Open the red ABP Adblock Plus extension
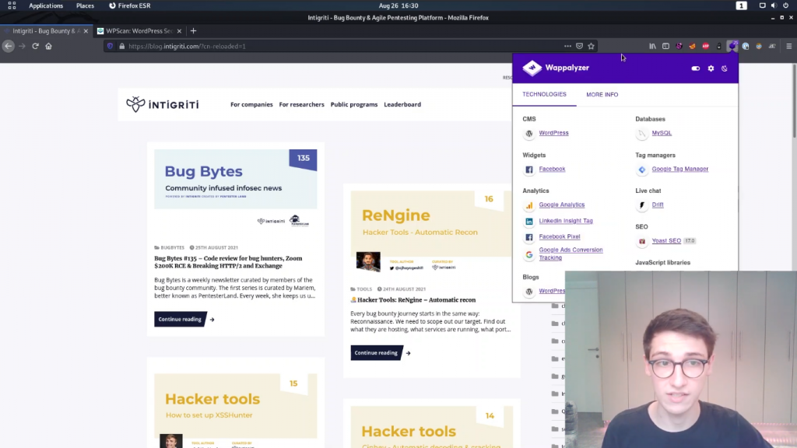Image resolution: width=797 pixels, height=448 pixels. [705, 46]
